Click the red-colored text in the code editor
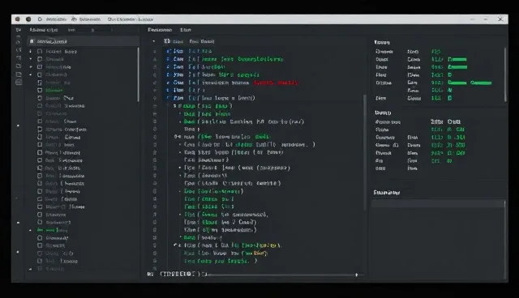519x298 pixels. coord(276,83)
